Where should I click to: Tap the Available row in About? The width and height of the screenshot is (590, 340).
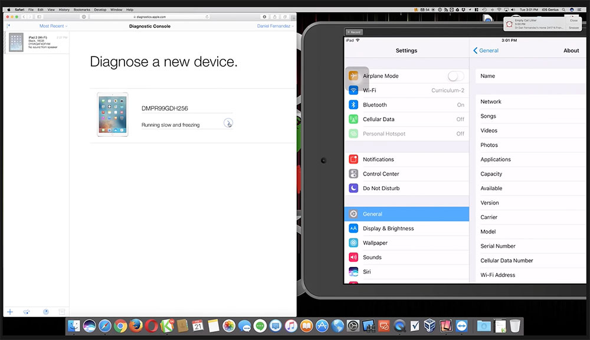[531, 188]
